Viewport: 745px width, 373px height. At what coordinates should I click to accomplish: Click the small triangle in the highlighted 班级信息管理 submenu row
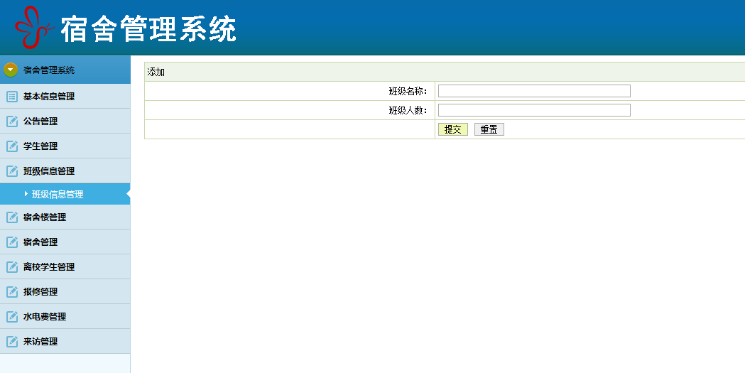tap(26, 194)
